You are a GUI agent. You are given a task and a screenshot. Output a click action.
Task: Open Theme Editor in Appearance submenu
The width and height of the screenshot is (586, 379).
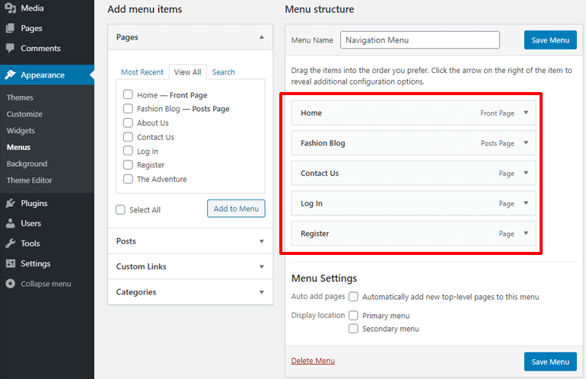tap(29, 180)
